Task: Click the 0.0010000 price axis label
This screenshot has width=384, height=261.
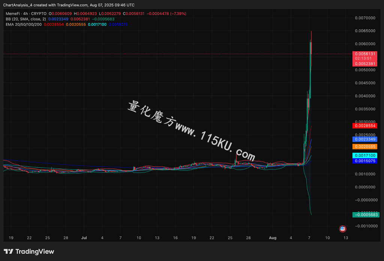Action: coord(365,174)
